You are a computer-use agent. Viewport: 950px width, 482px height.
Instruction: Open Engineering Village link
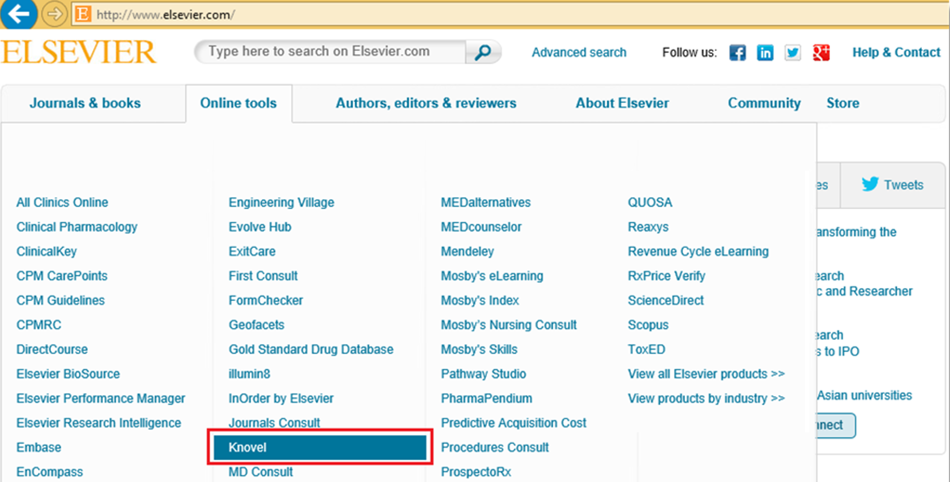pyautogui.click(x=281, y=202)
